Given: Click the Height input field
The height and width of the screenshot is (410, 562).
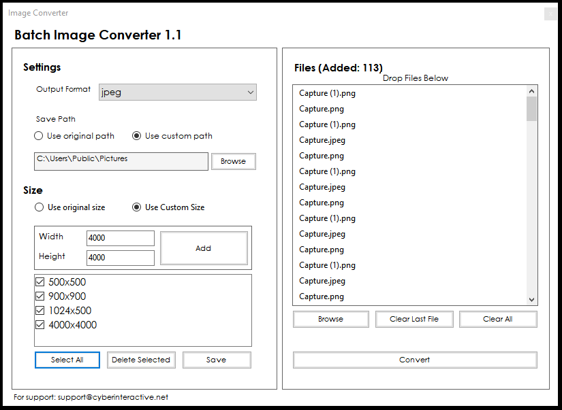Looking at the screenshot, I should 121,258.
